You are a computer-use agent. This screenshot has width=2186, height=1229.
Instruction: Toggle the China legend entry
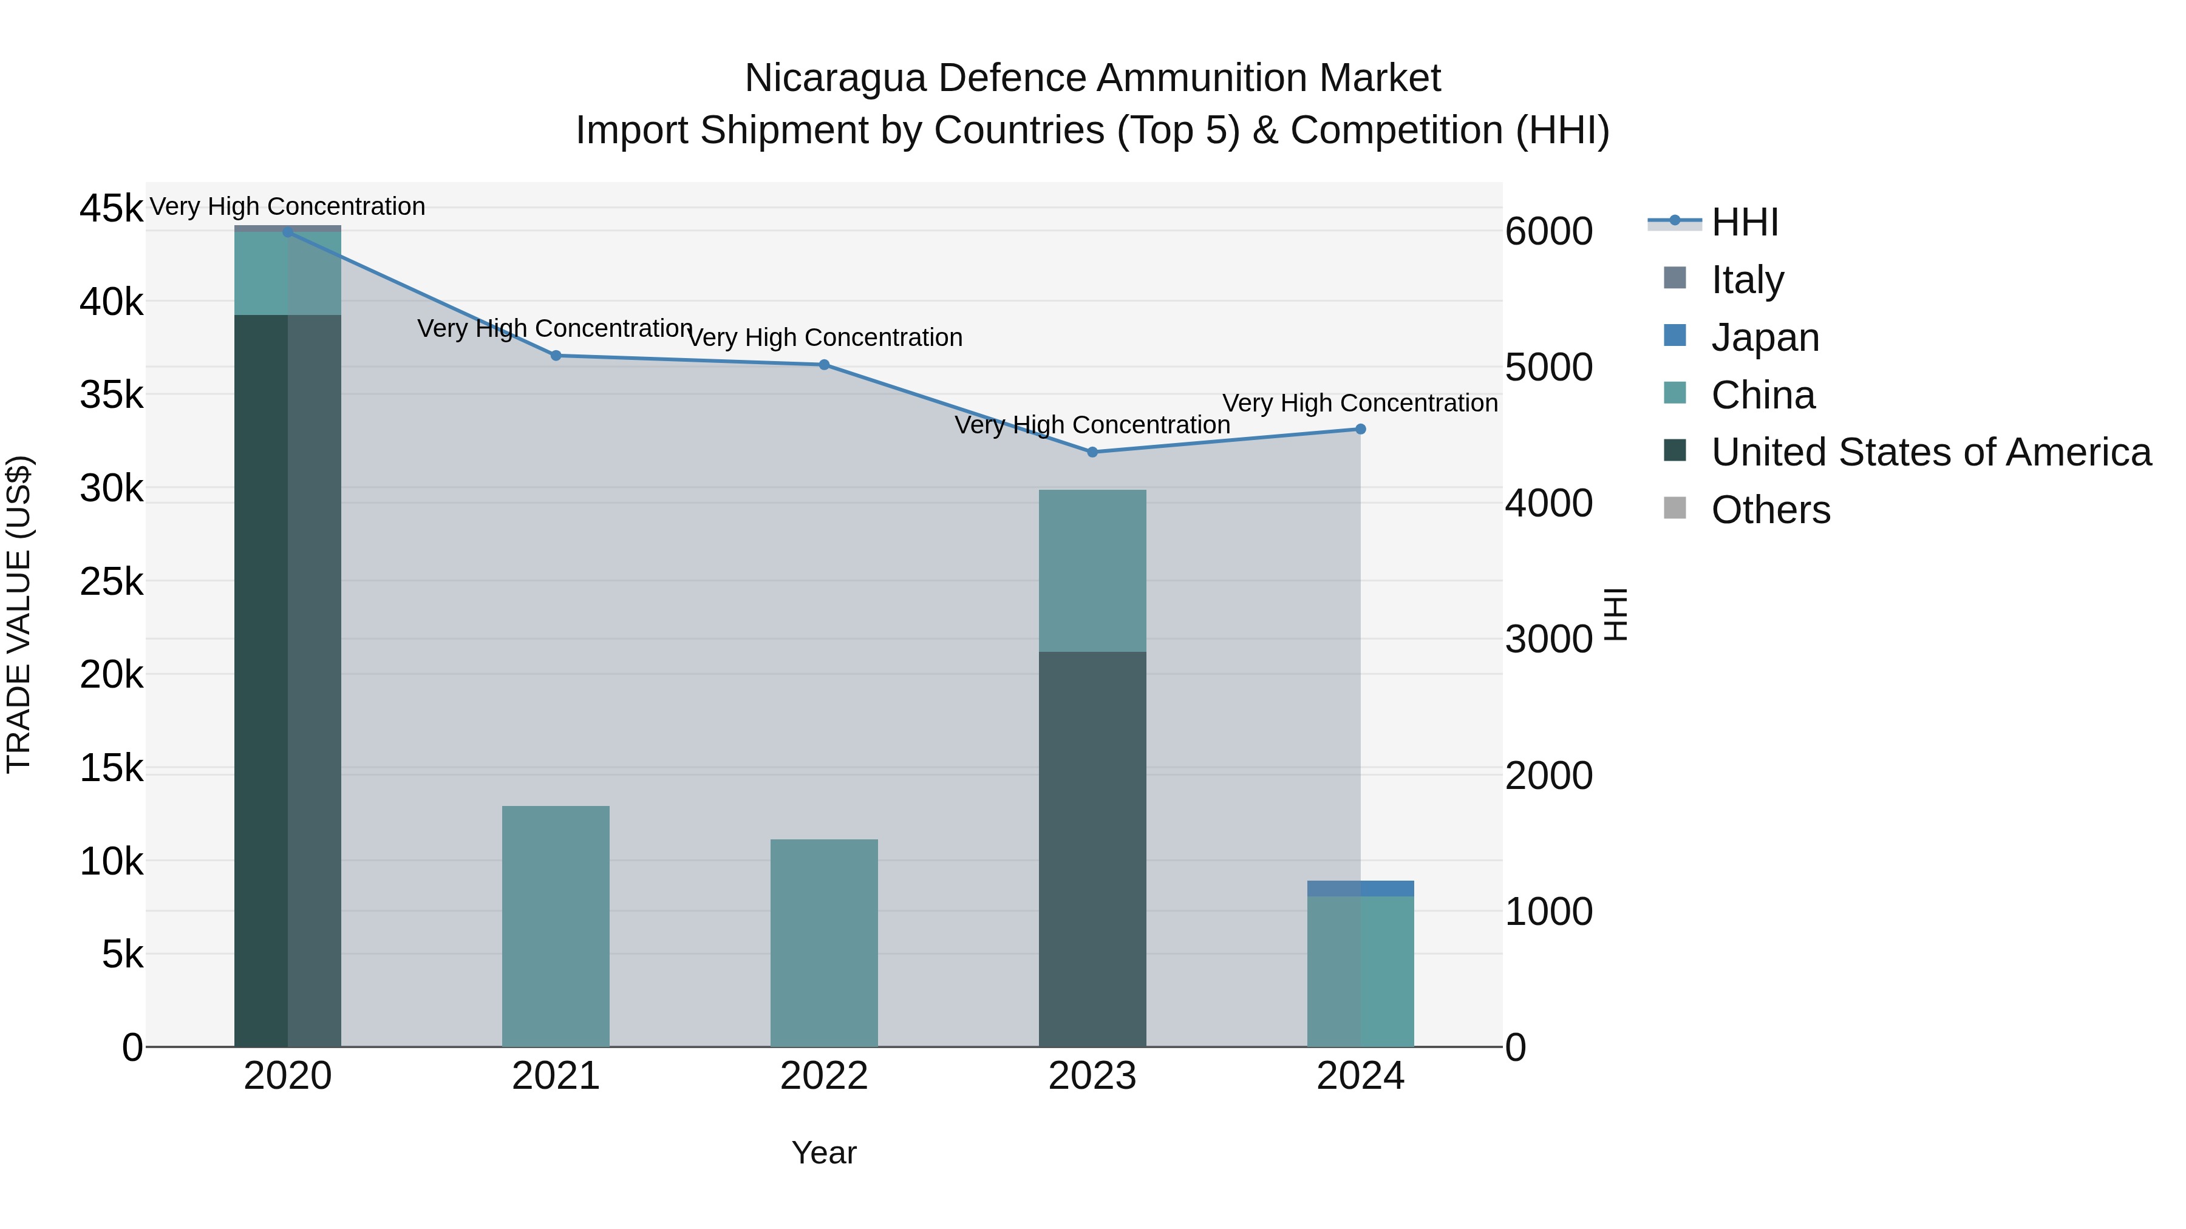click(x=1740, y=394)
